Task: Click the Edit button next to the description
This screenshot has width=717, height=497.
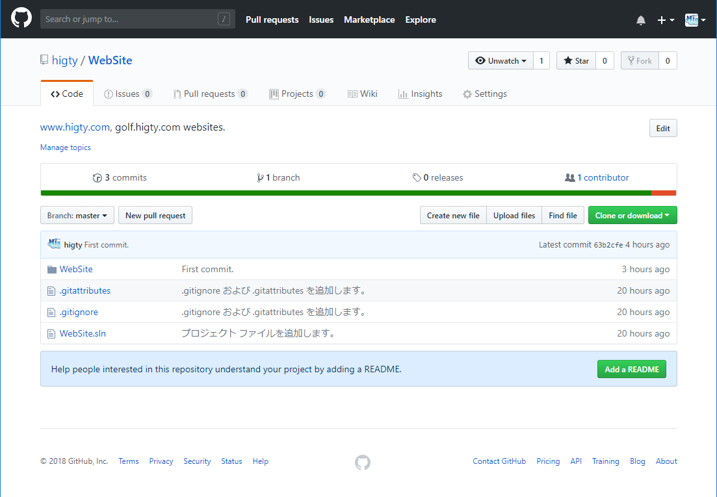Action: pos(662,128)
